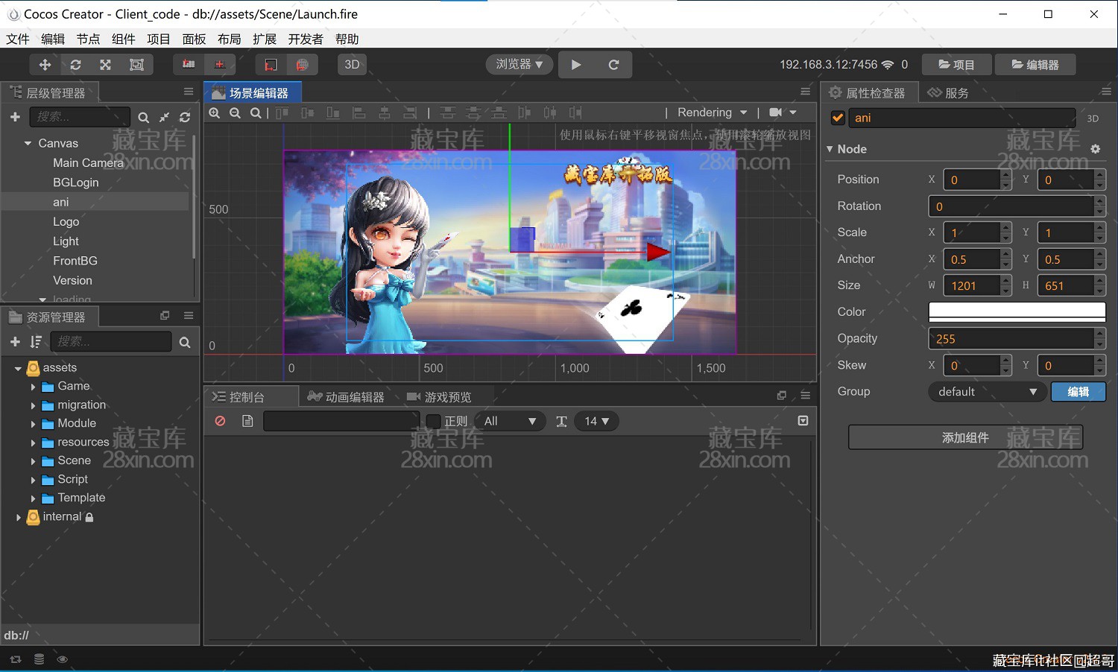This screenshot has height=672, width=1118.
Task: Expand the resources folder
Action: pyautogui.click(x=33, y=443)
